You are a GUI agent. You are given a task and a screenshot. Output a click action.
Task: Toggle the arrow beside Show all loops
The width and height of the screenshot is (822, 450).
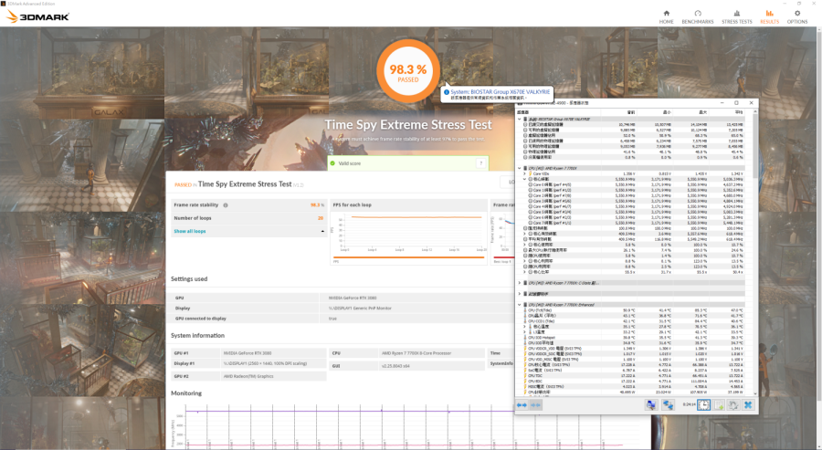coord(321,231)
